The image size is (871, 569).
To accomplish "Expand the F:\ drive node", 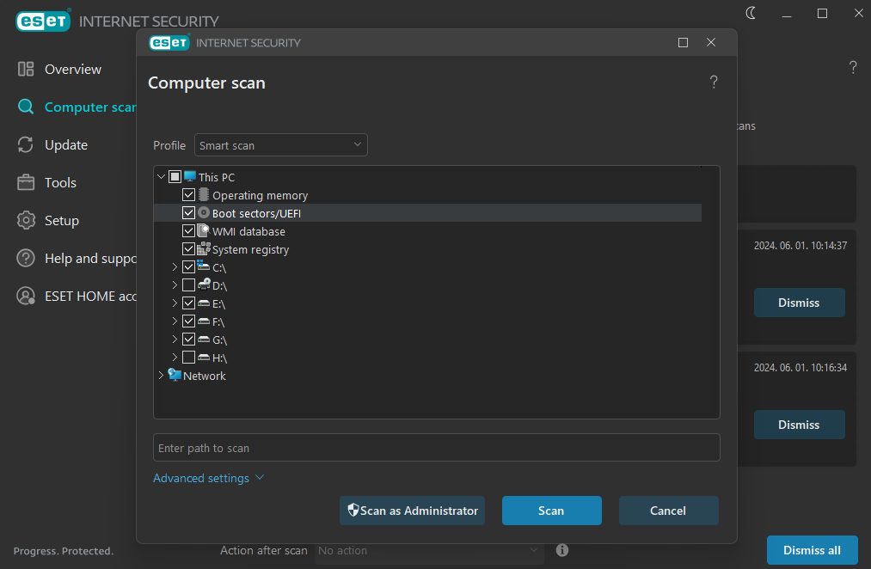I will coord(175,321).
